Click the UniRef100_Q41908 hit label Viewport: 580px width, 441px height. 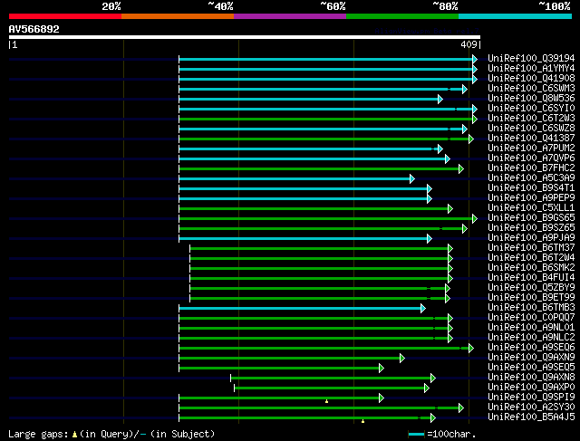coord(531,79)
